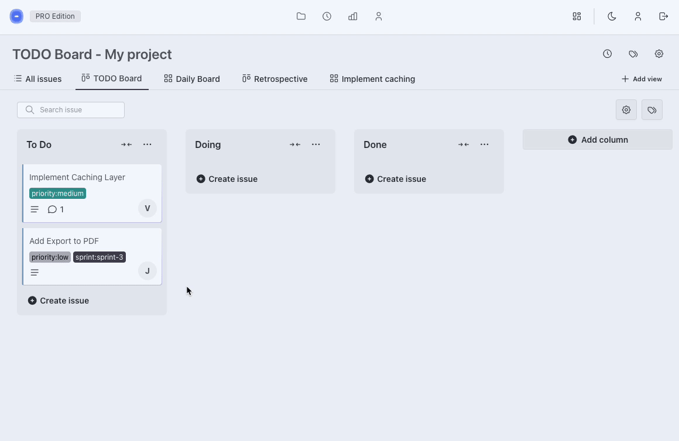This screenshot has height=441, width=679.
Task: Click Create issue in Doing column
Action: click(x=227, y=179)
